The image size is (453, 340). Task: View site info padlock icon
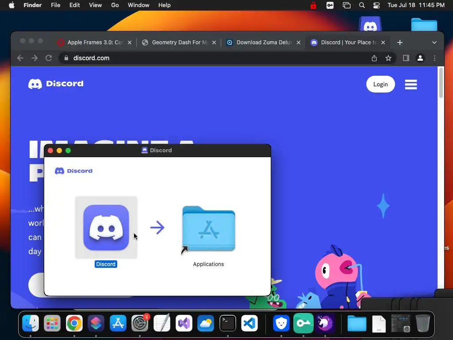point(66,58)
